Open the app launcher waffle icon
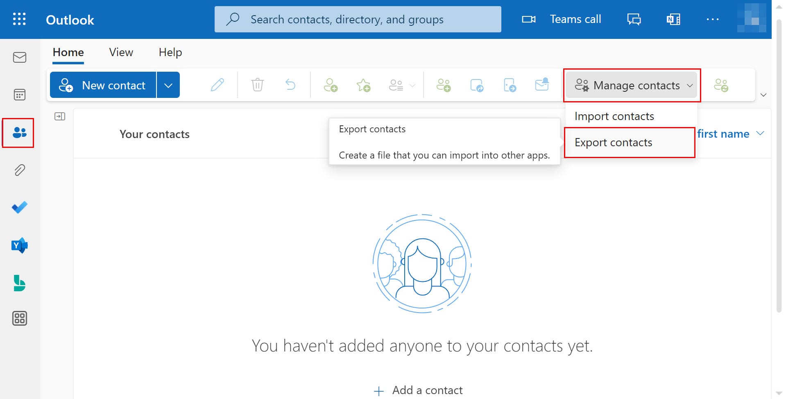The width and height of the screenshot is (786, 399). [19, 19]
